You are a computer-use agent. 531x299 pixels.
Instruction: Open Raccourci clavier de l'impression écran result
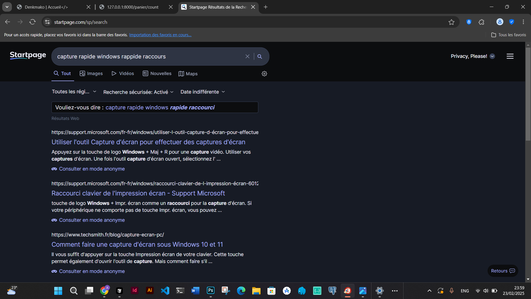pyautogui.click(x=138, y=193)
